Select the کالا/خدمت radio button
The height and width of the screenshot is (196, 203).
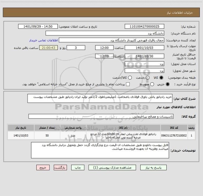point(130,78)
